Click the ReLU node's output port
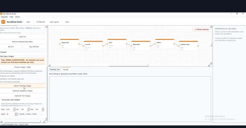This screenshot has height=128, width=246. (x=127, y=44)
